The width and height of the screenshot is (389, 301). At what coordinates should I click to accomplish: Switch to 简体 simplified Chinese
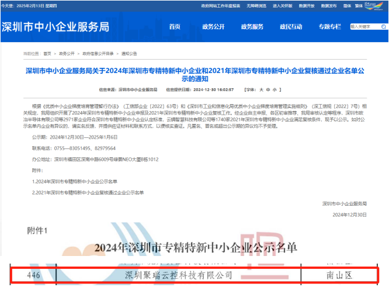click(347, 6)
